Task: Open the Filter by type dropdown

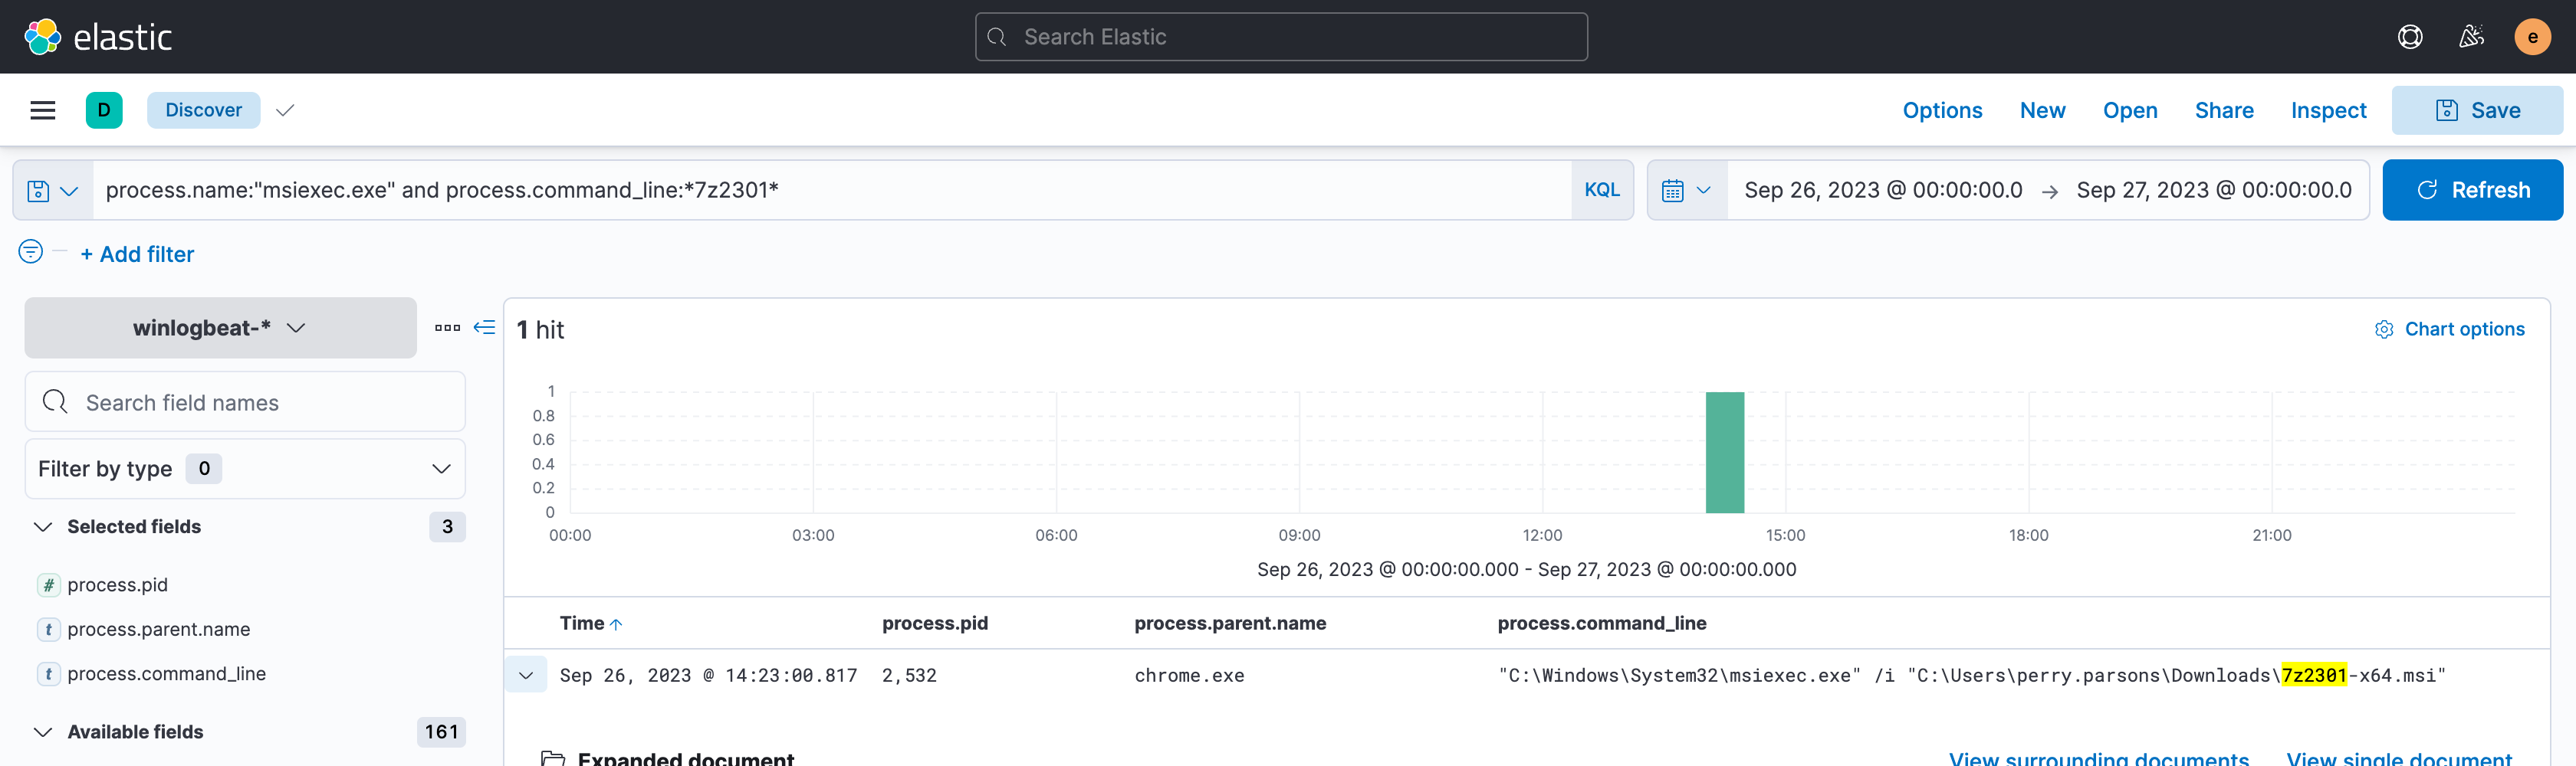Action: 245,468
